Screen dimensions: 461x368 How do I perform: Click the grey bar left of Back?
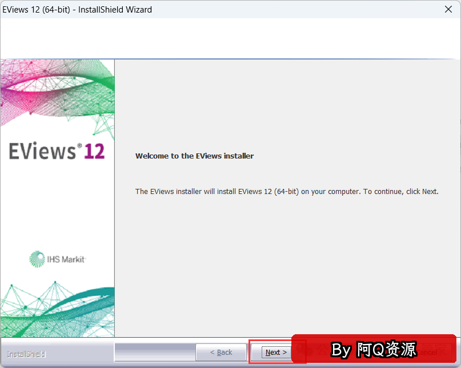(154, 352)
